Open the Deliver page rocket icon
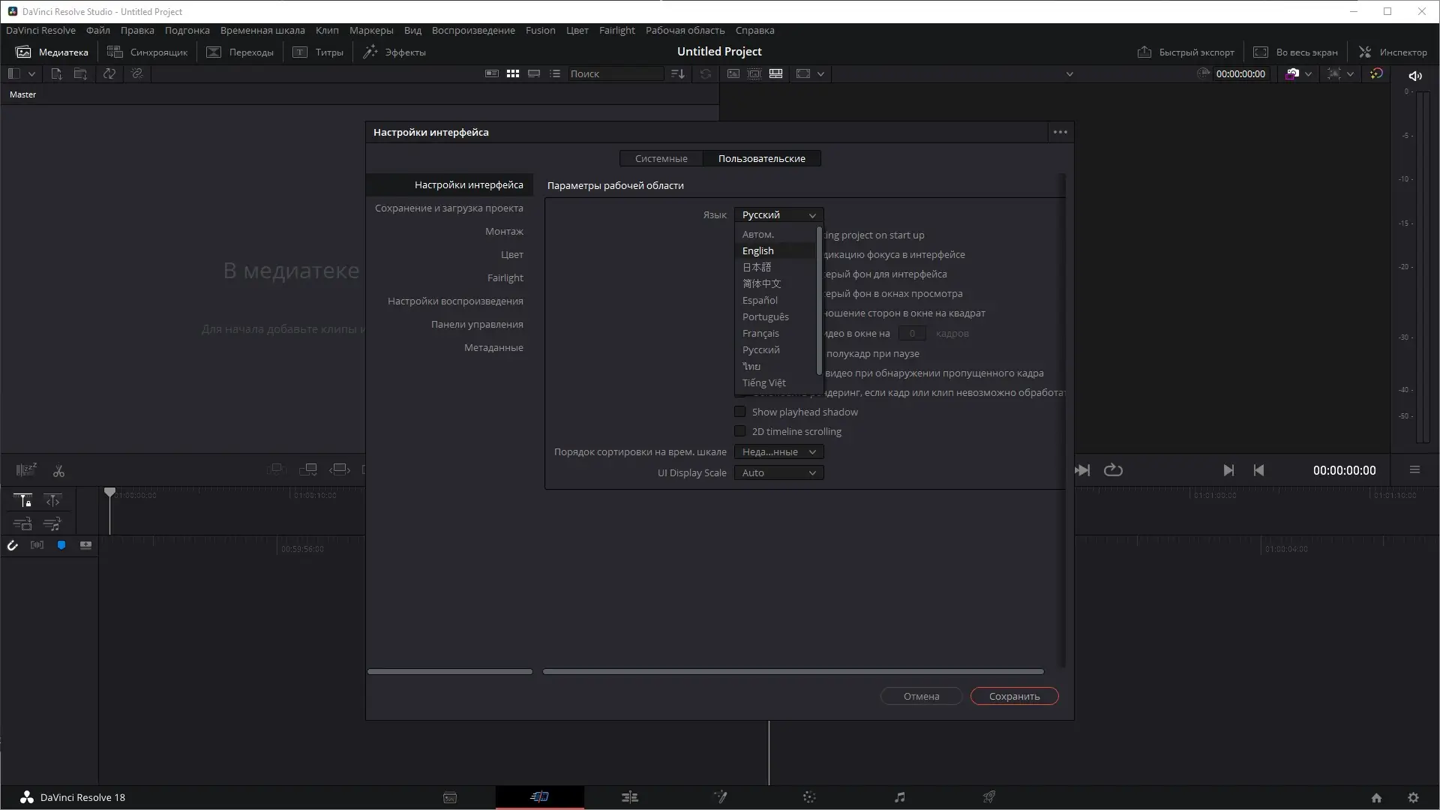Viewport: 1440px width, 810px height. [x=989, y=797]
